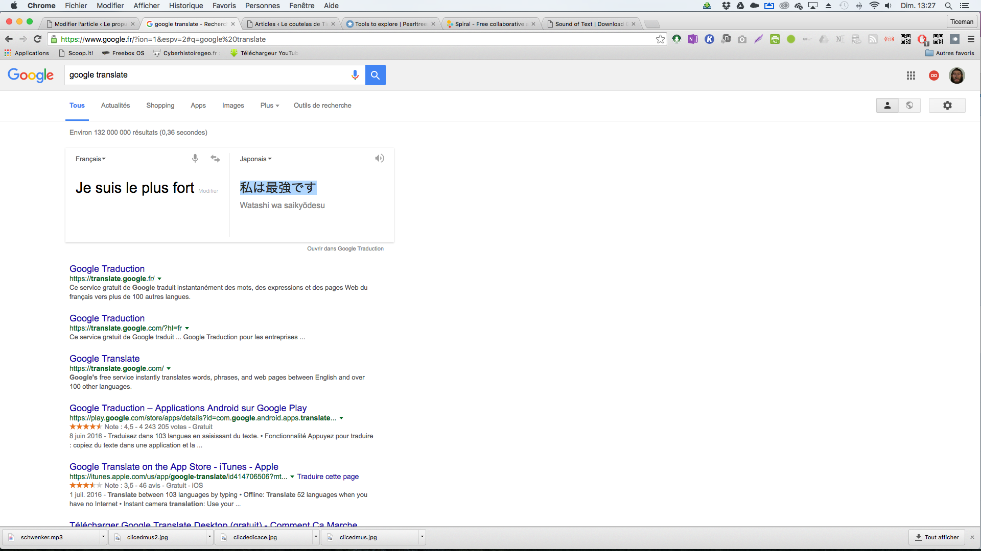The height and width of the screenshot is (551, 981).
Task: Open the clicedmus2.jpg download options arrow
Action: click(x=209, y=537)
